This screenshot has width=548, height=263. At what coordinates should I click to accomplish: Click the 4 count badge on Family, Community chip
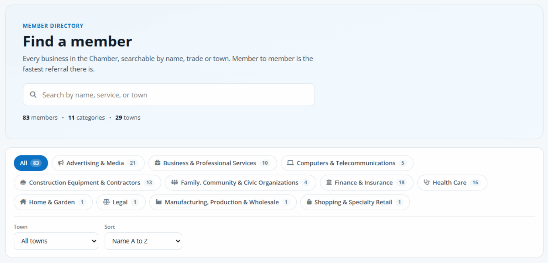tap(306, 183)
